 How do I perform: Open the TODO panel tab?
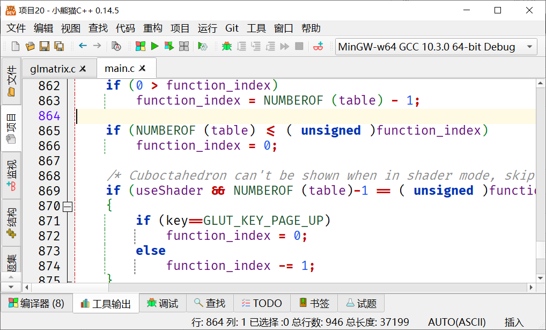262,303
